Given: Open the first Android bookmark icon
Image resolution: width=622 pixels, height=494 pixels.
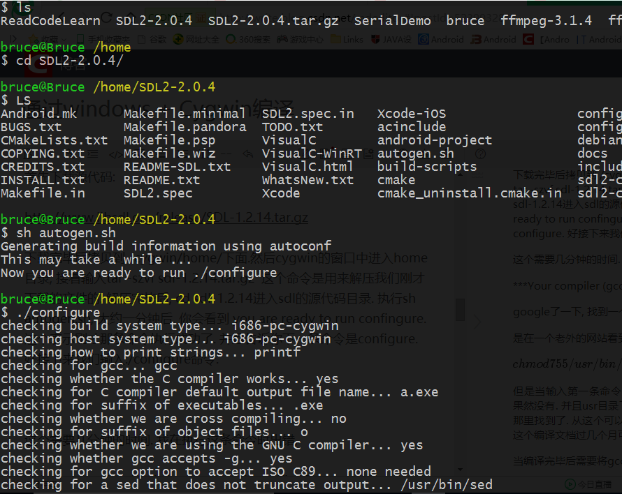Looking at the screenshot, I should [424, 39].
